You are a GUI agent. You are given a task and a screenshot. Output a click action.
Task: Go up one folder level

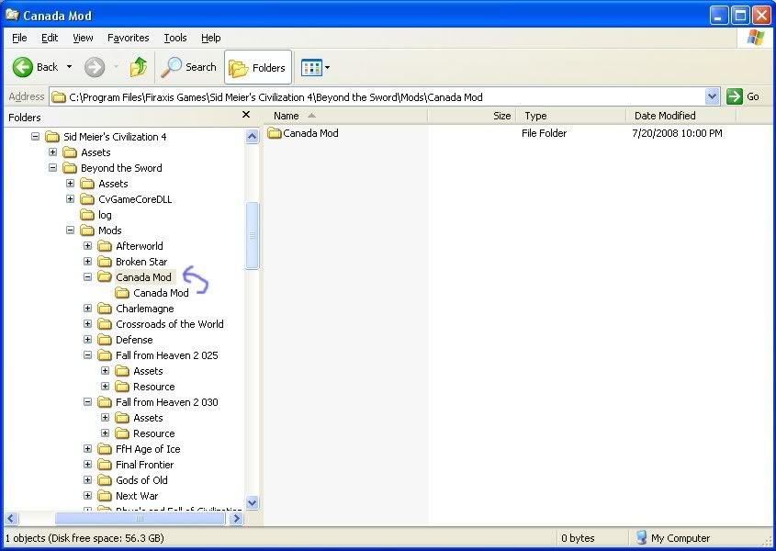pyautogui.click(x=139, y=67)
